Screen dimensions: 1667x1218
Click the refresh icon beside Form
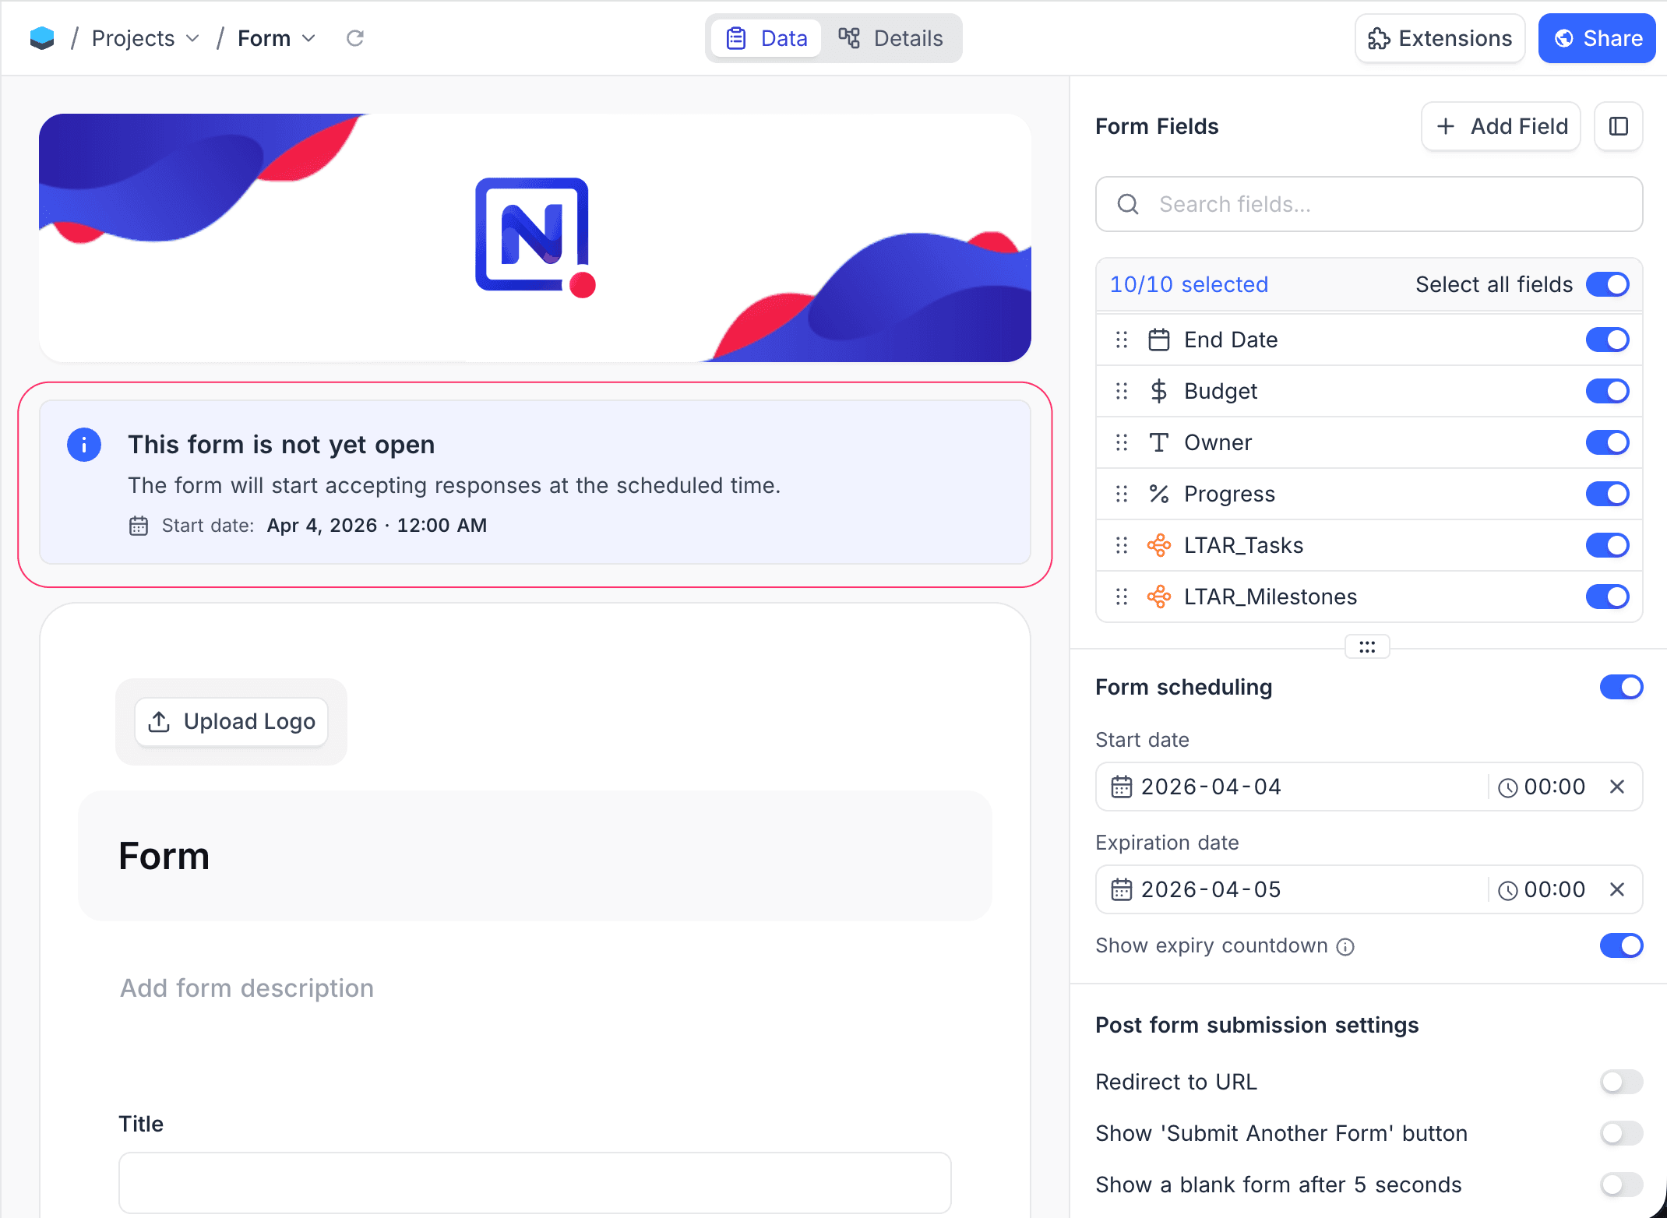tap(355, 37)
